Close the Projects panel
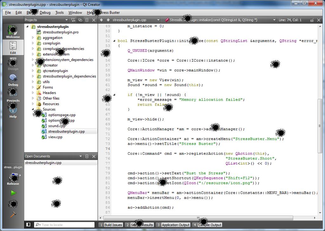325x231 pixels. [94, 20]
